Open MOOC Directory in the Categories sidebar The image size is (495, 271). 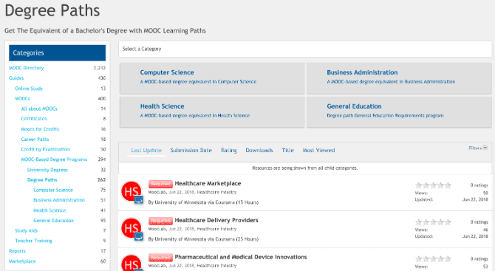click(26, 68)
